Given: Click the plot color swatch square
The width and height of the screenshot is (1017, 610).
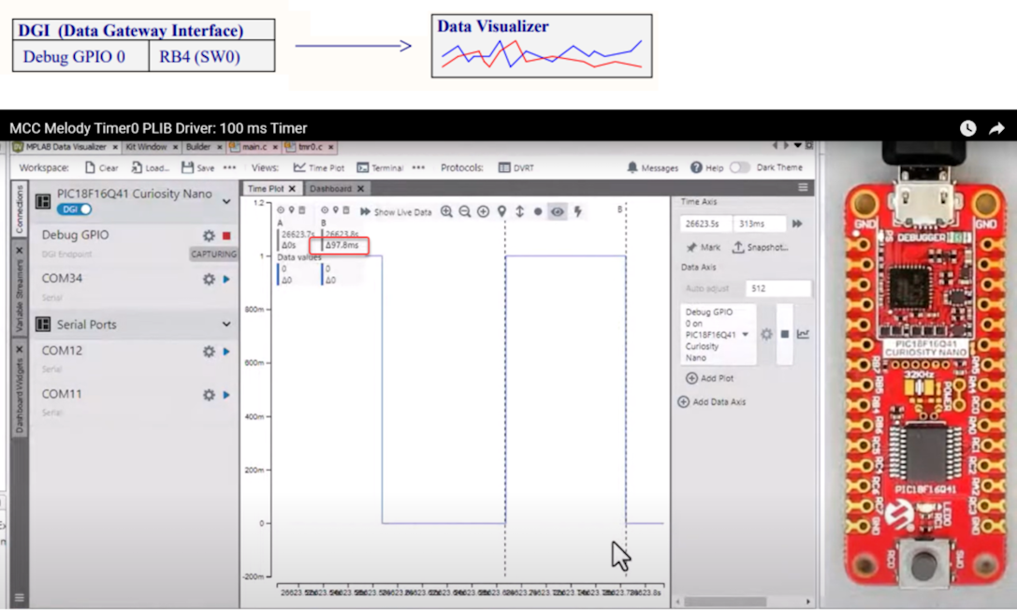Looking at the screenshot, I should coord(784,334).
